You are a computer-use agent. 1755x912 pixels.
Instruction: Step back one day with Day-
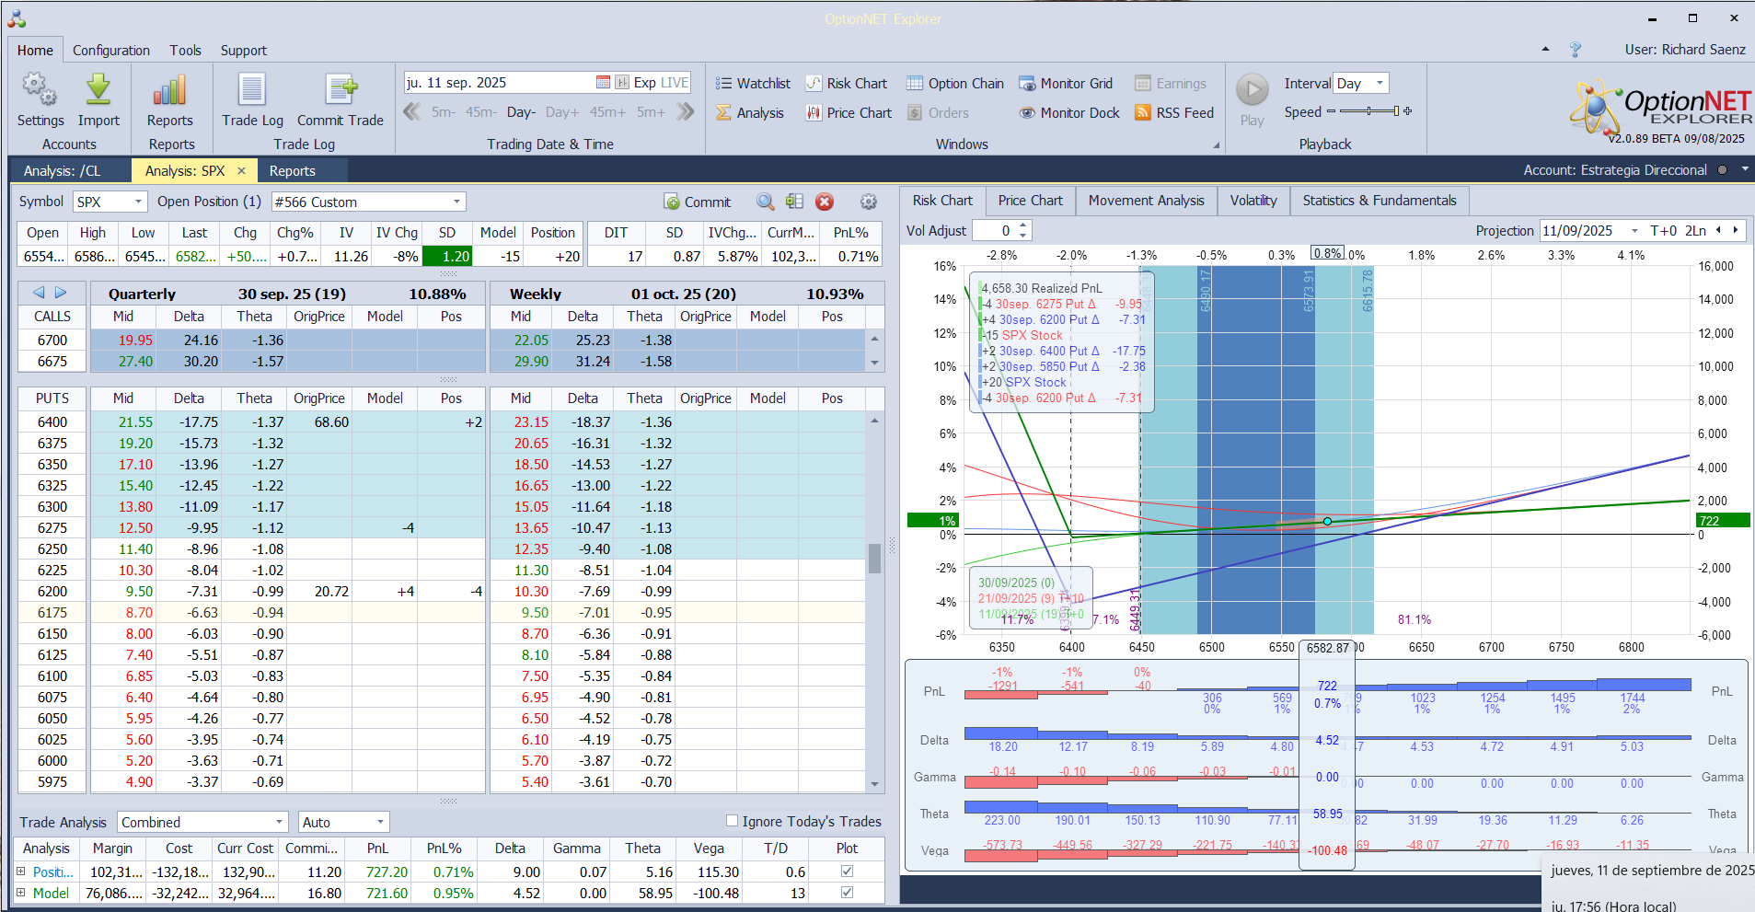point(521,112)
